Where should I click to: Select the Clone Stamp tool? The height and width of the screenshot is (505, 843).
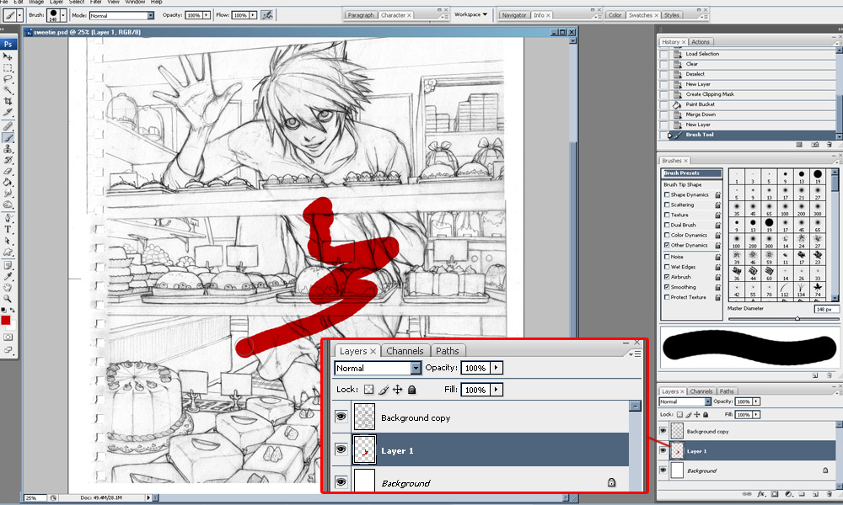pyautogui.click(x=8, y=149)
